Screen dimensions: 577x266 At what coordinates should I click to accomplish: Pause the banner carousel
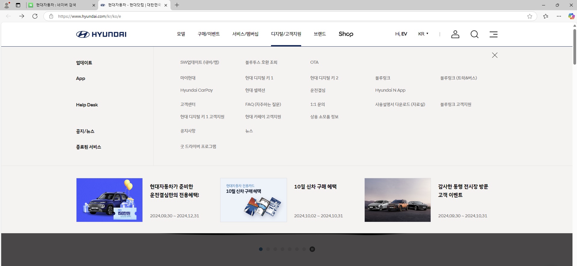point(312,249)
